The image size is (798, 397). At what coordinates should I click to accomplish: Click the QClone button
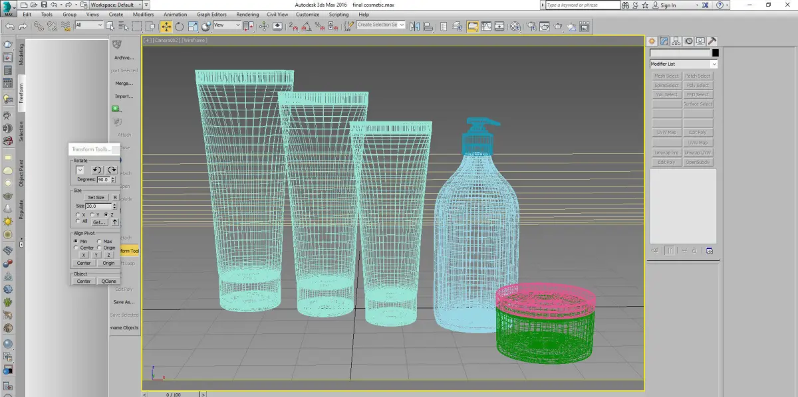click(108, 281)
